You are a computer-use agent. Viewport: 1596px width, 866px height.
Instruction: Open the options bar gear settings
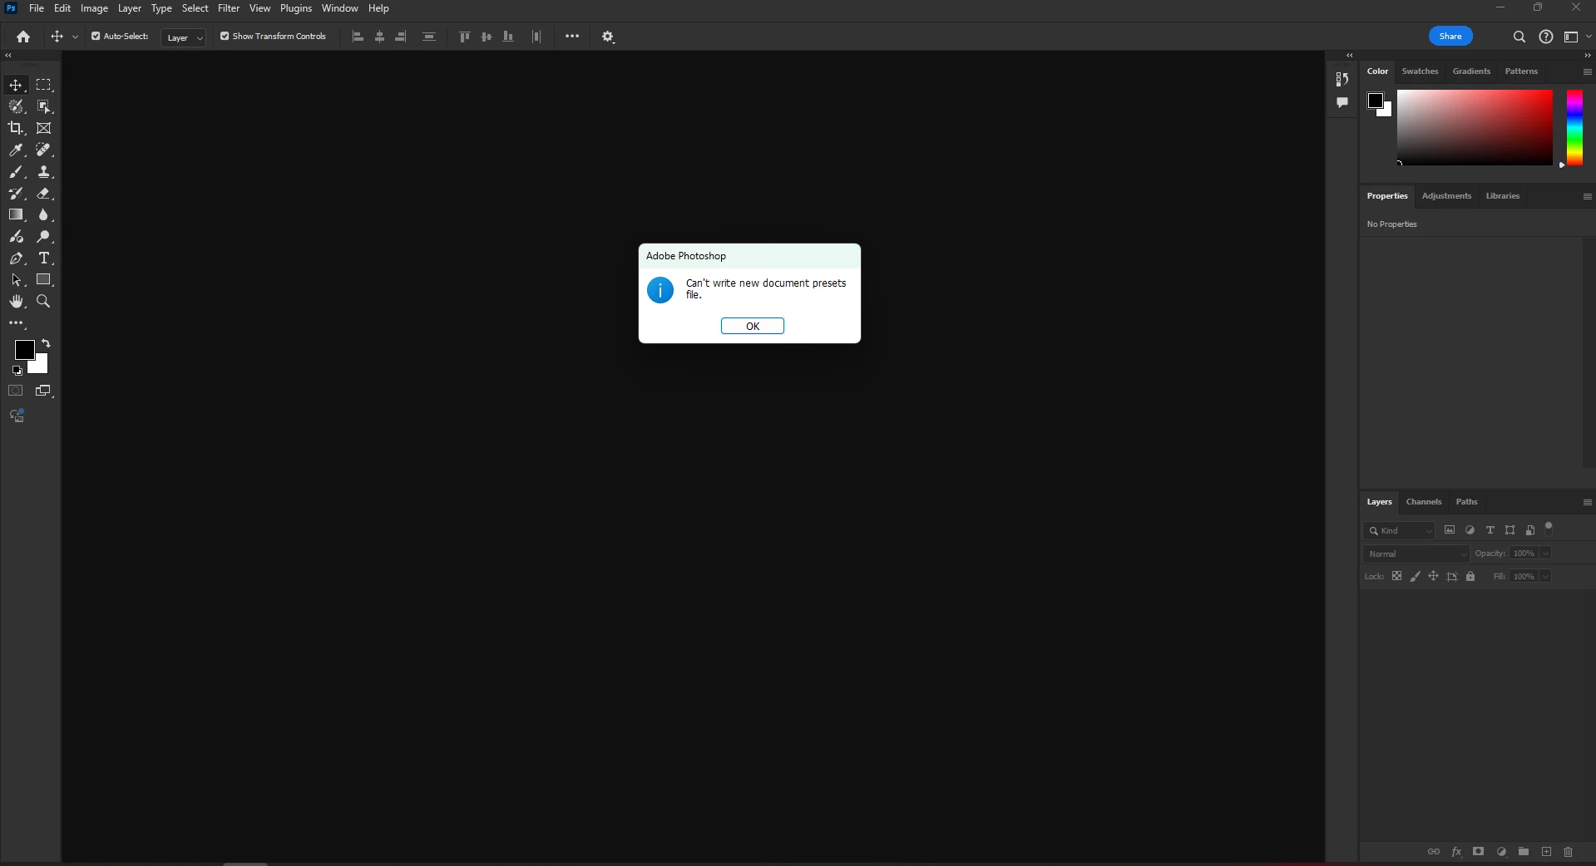tap(608, 37)
